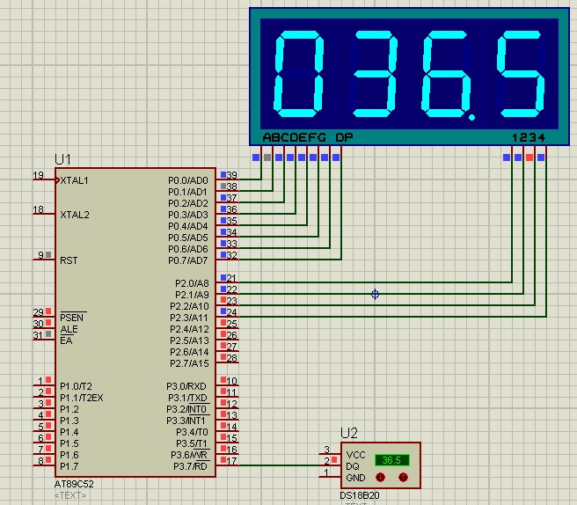Click the fourth digit 5 on the display
The height and width of the screenshot is (505, 577).
pyautogui.click(x=521, y=74)
